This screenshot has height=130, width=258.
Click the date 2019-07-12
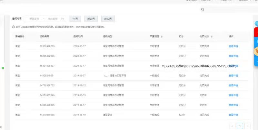pyautogui.click(x=79, y=85)
